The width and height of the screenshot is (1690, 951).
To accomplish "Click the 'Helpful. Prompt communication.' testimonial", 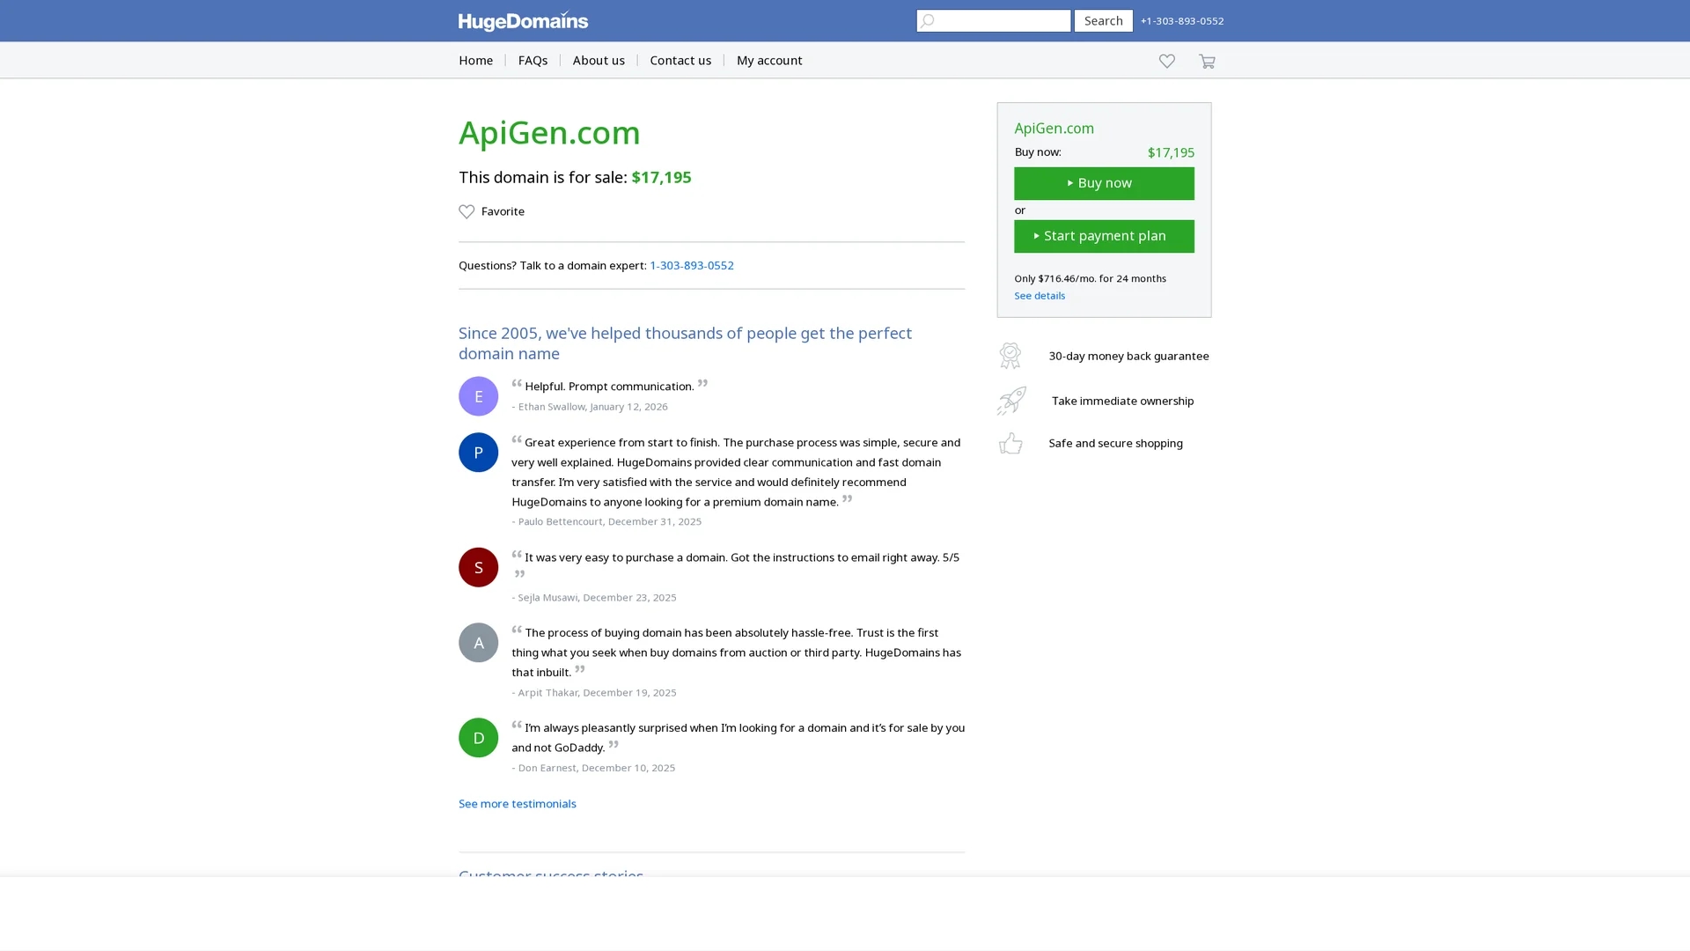I will point(609,387).
